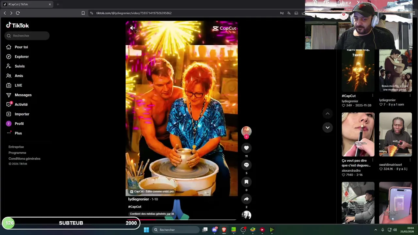Click the Contient des médias générés par IA label
Image resolution: width=418 pixels, height=235 pixels.
coord(152,214)
